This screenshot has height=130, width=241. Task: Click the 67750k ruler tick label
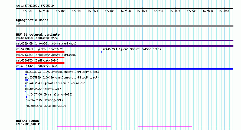click(x=142, y=11)
